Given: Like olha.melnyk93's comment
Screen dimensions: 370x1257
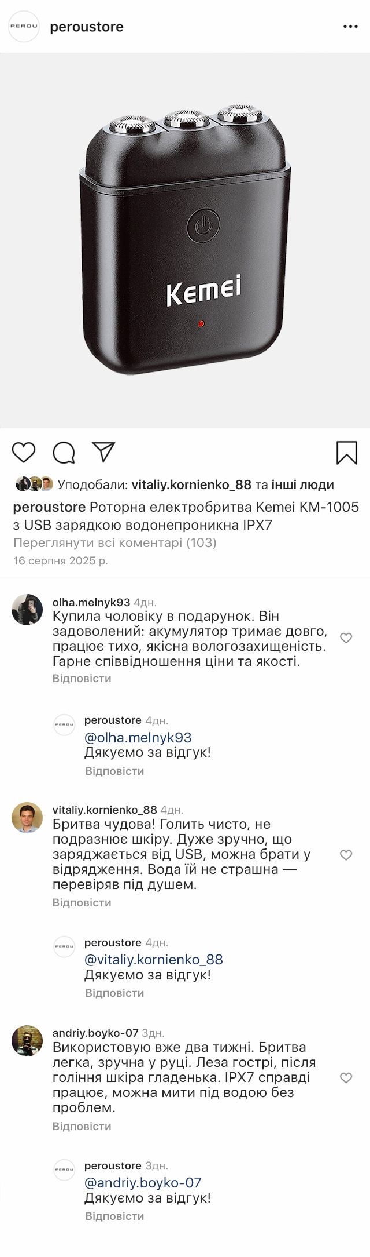Looking at the screenshot, I should [x=346, y=638].
